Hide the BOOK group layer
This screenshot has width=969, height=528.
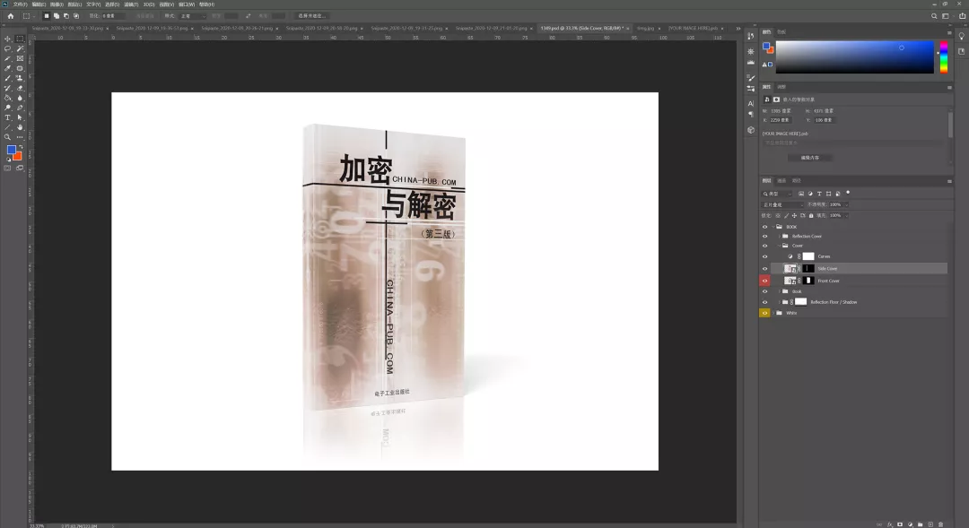764,227
